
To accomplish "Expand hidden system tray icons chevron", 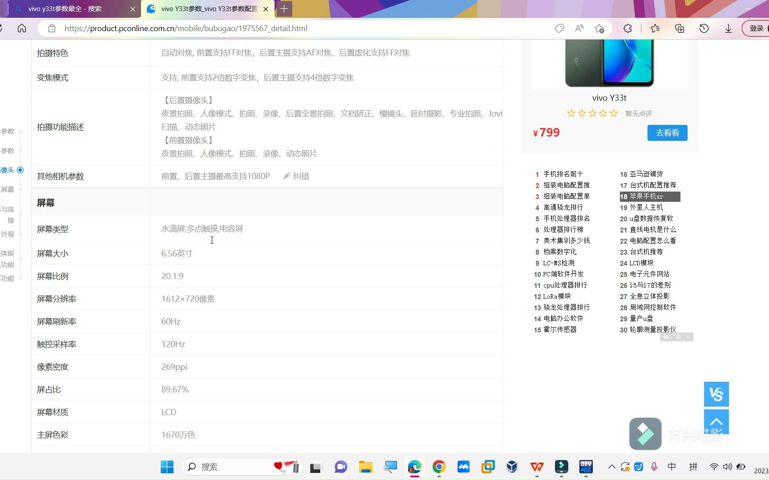I will click(x=612, y=467).
